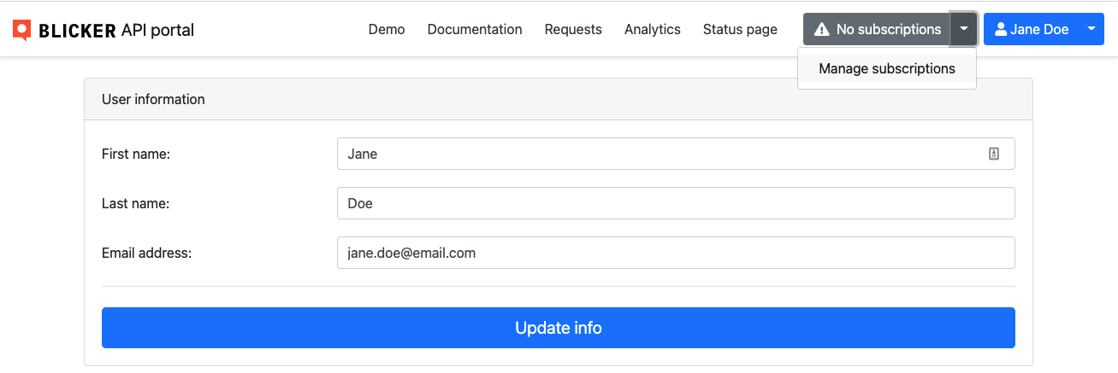Open the Requests nav link

[573, 30]
